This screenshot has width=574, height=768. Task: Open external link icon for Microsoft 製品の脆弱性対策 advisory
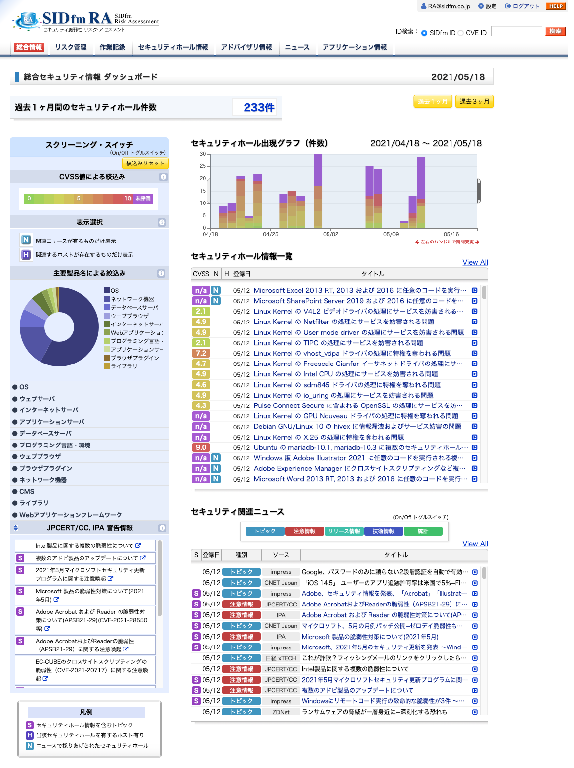point(56,599)
